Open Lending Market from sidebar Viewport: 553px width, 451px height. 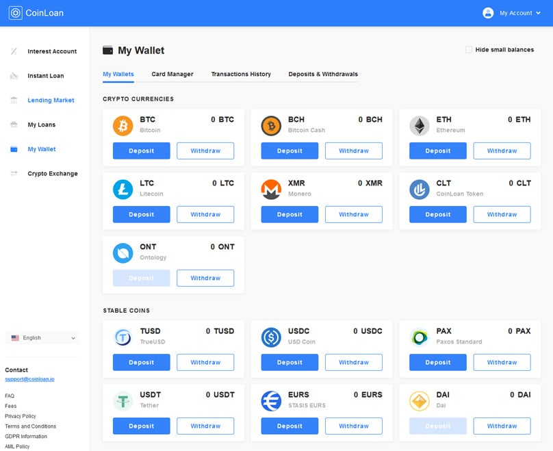tap(51, 100)
